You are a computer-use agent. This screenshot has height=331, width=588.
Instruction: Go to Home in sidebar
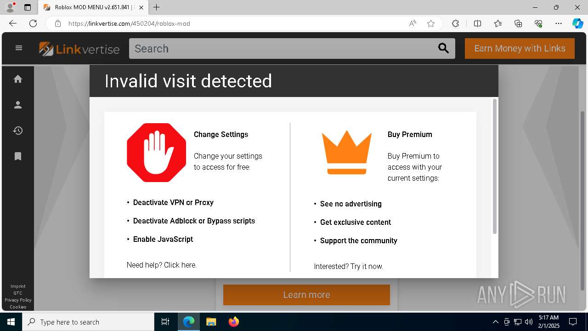tap(18, 79)
